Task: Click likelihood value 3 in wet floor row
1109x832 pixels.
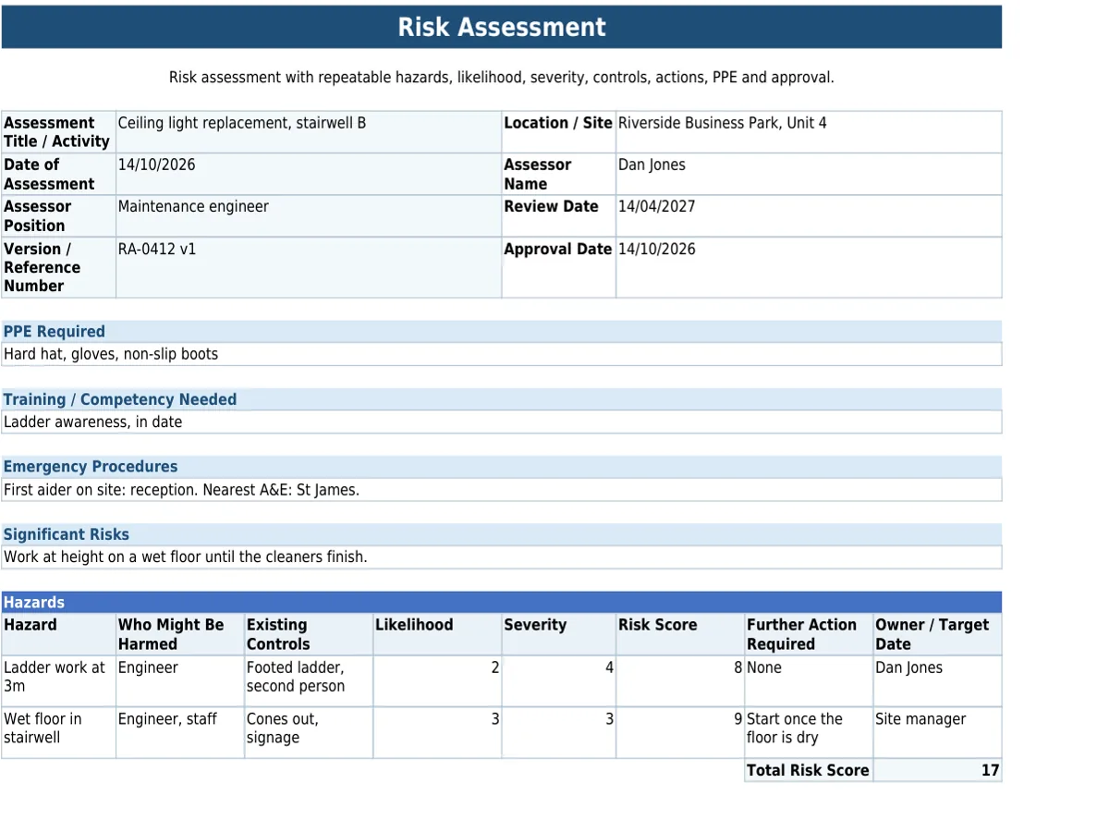Action: [437, 732]
